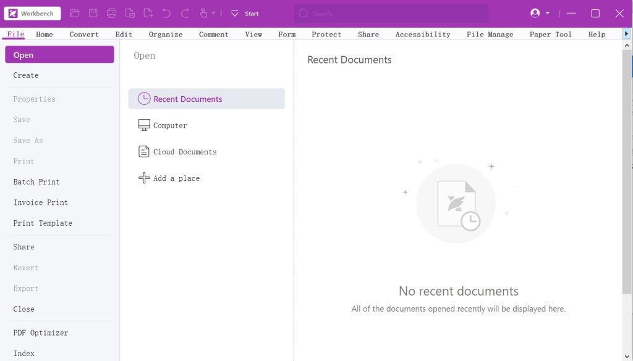Click the save disk icon in title bar
Screen dimensions: 633x361
point(93,13)
